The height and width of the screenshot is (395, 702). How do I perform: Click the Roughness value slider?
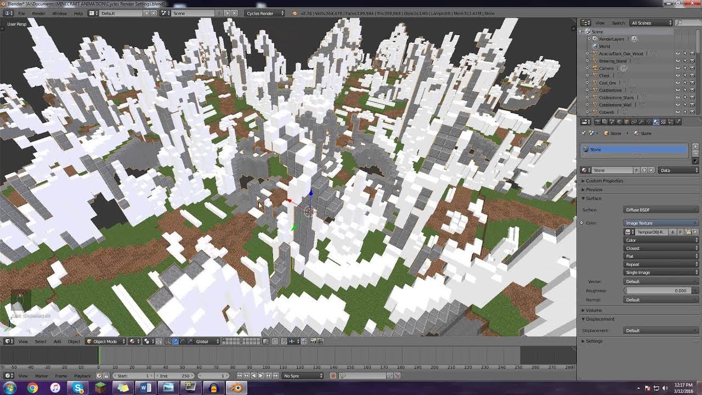658,290
